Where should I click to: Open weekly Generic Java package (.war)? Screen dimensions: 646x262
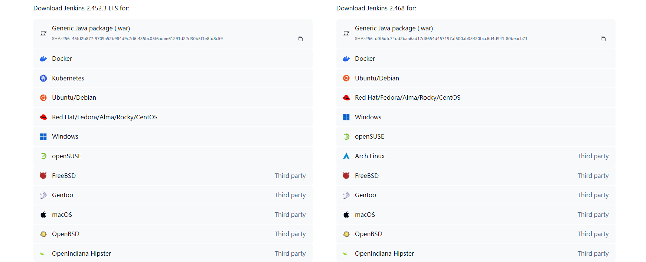[394, 29]
